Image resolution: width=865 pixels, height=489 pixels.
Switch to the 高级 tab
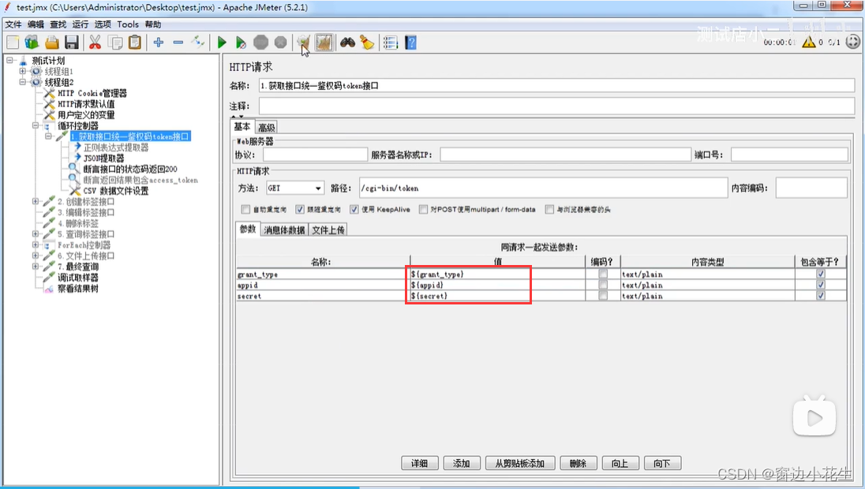pyautogui.click(x=267, y=127)
